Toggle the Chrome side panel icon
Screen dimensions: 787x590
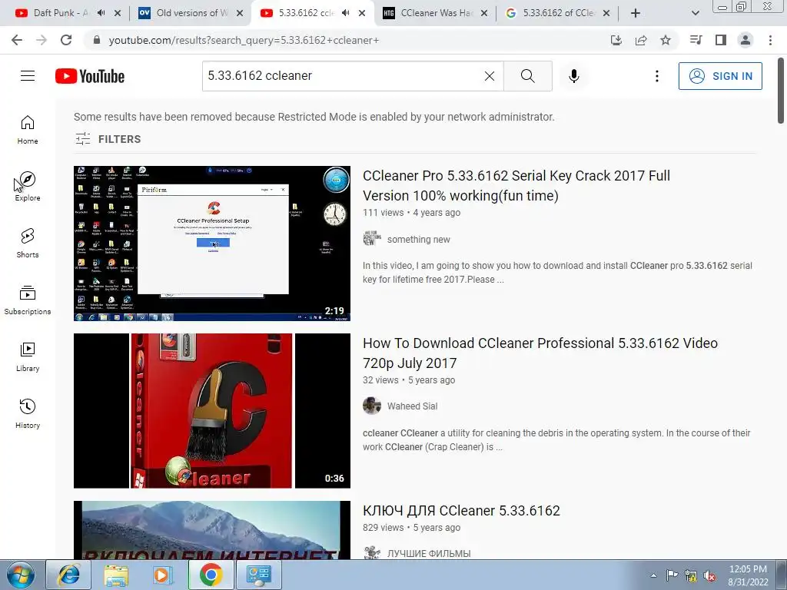[721, 40]
